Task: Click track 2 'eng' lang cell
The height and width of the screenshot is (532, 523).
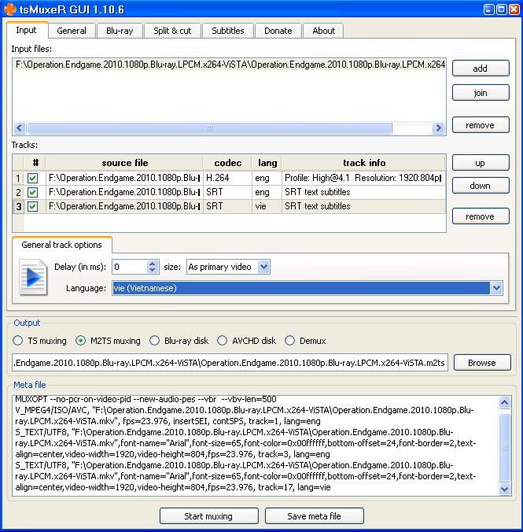Action: 267,192
